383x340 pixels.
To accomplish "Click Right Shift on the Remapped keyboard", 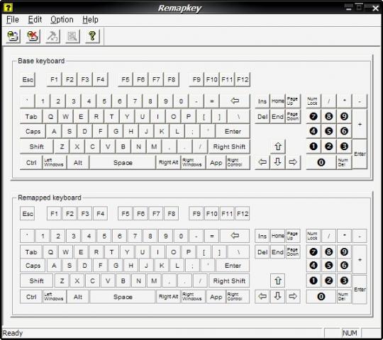I will [229, 280].
